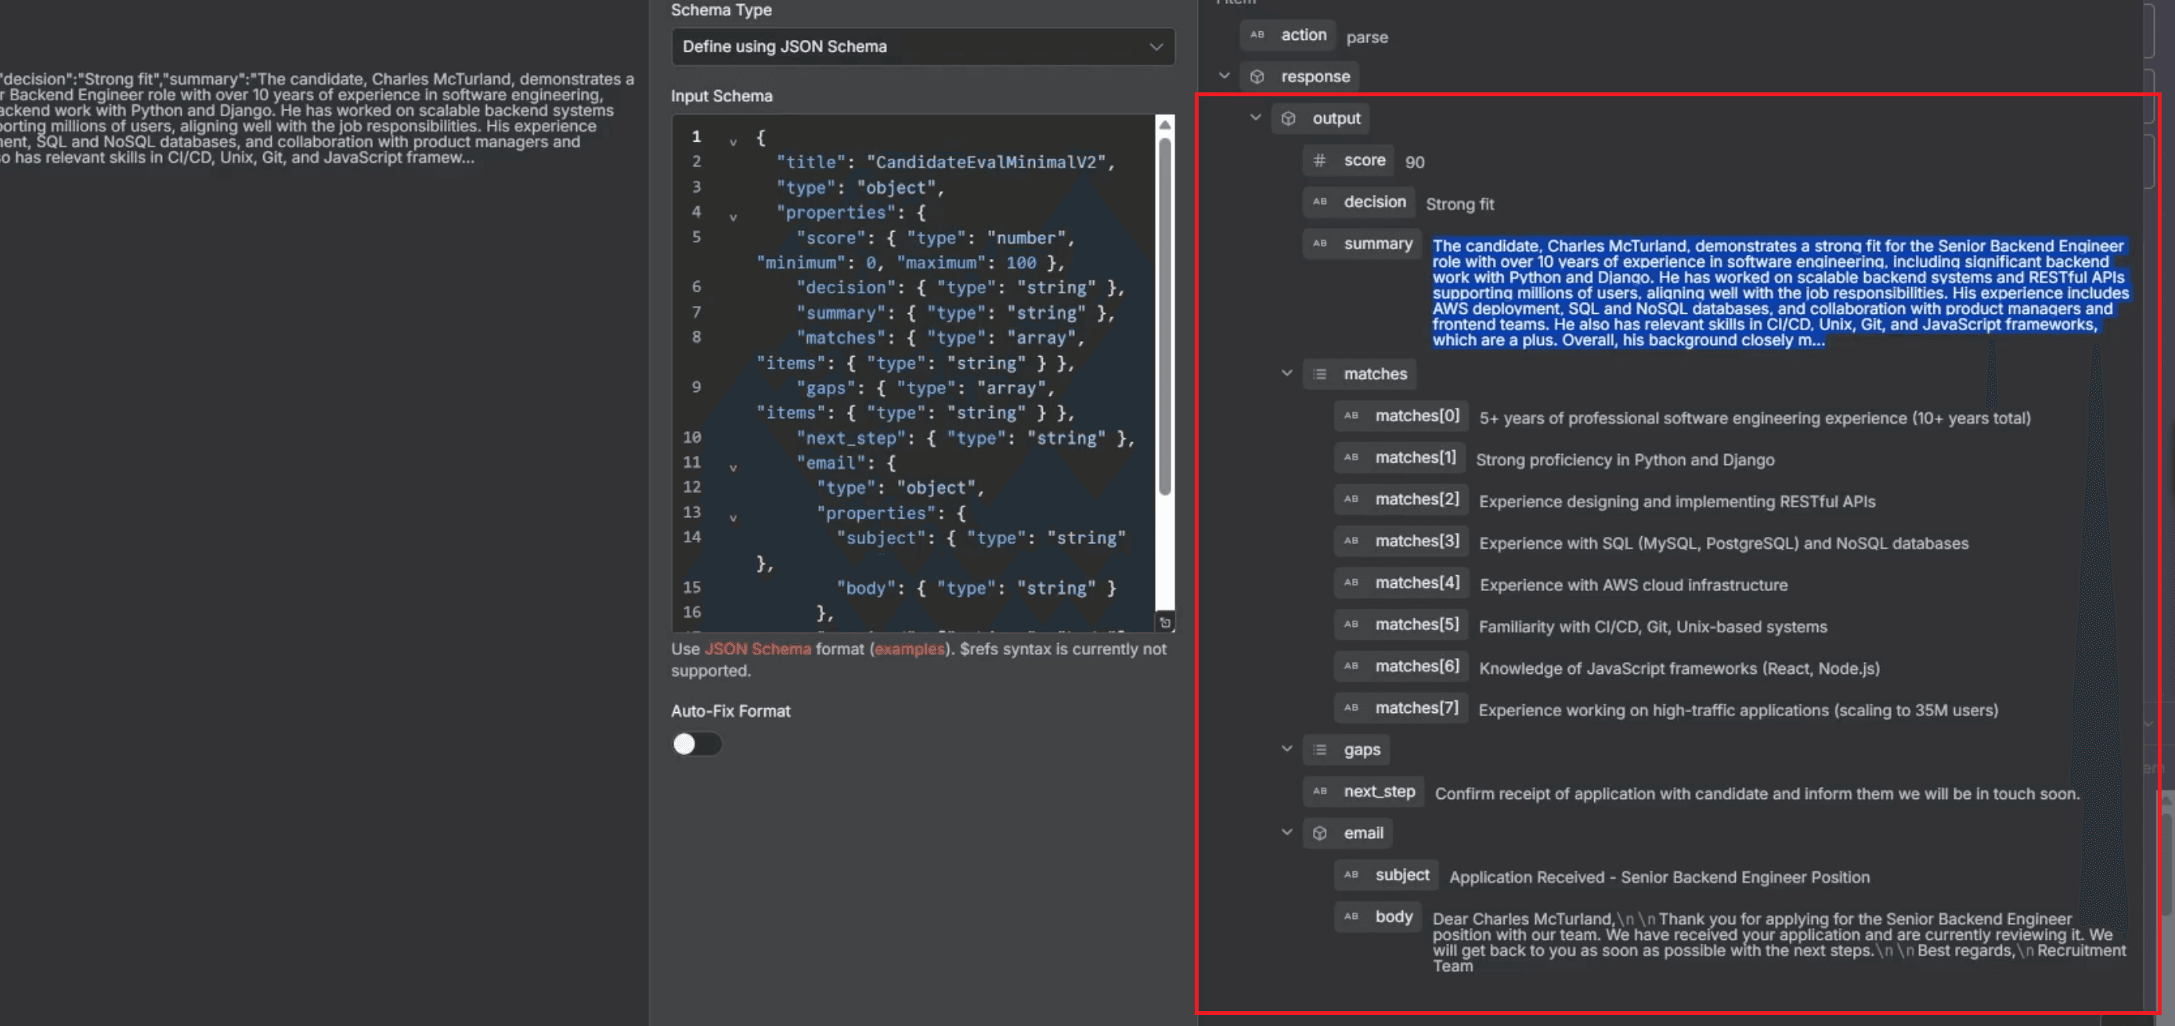The width and height of the screenshot is (2175, 1026).
Task: Click the string icon beside matches[2]
Action: (1351, 499)
